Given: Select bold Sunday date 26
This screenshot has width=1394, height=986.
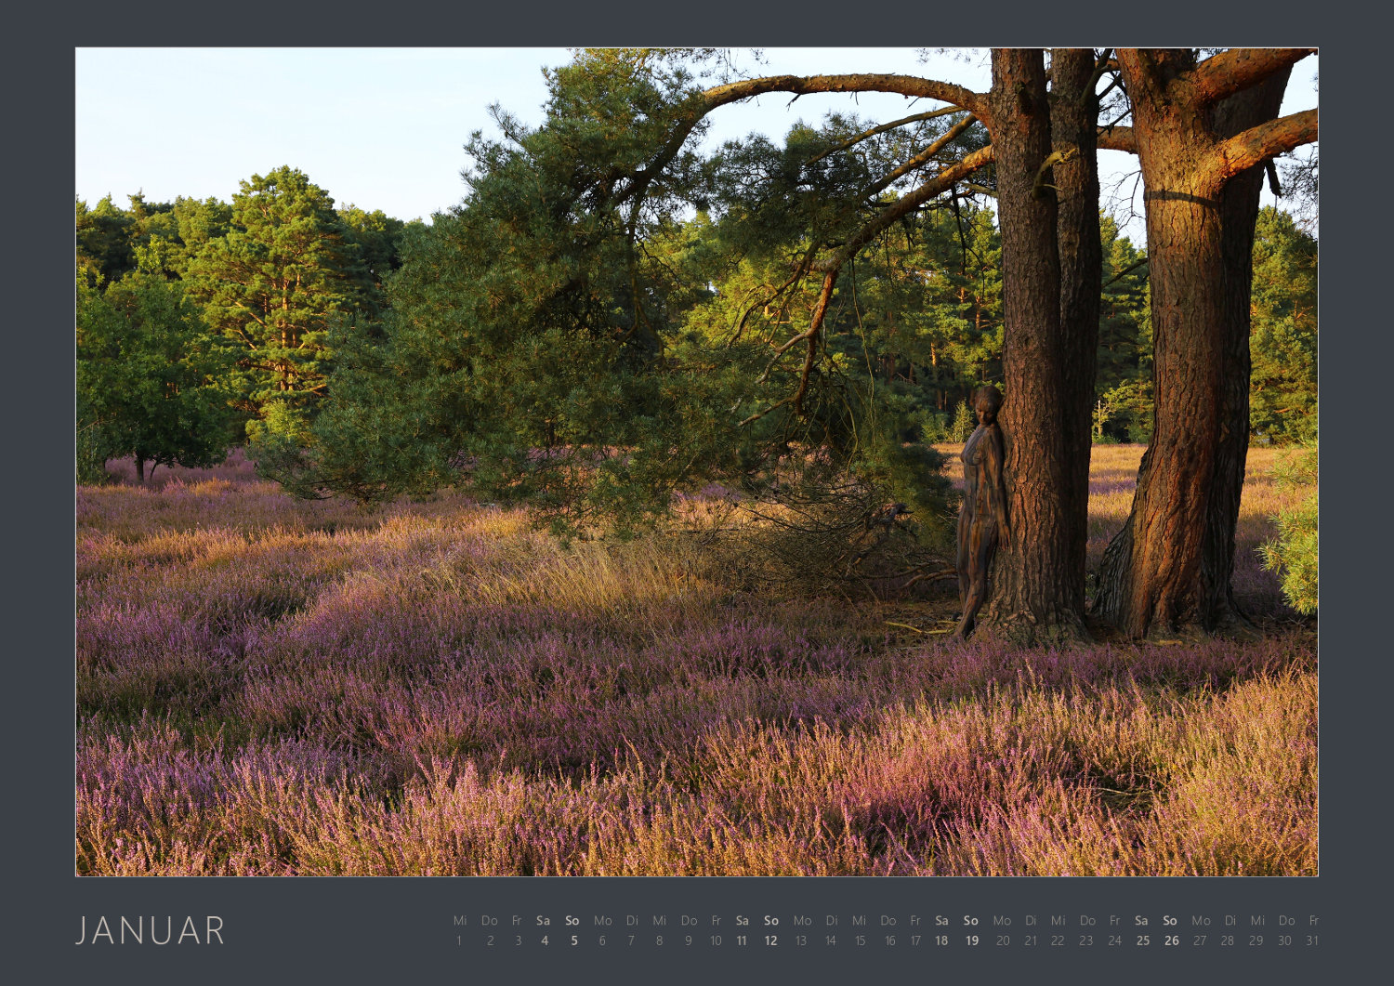Looking at the screenshot, I should (1171, 940).
